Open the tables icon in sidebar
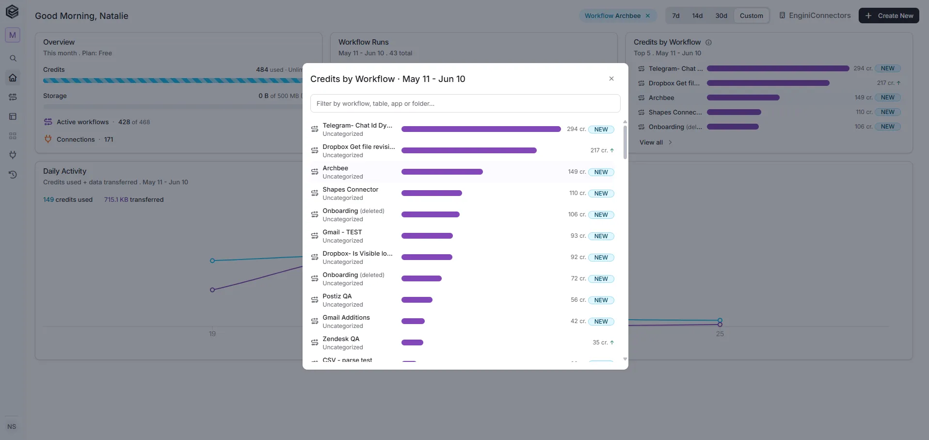 click(x=13, y=116)
